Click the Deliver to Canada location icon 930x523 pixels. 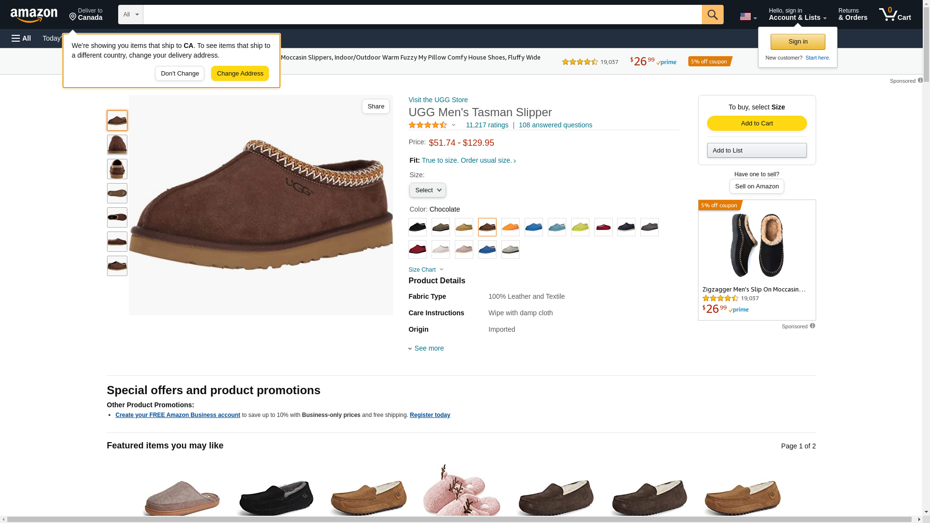click(73, 17)
